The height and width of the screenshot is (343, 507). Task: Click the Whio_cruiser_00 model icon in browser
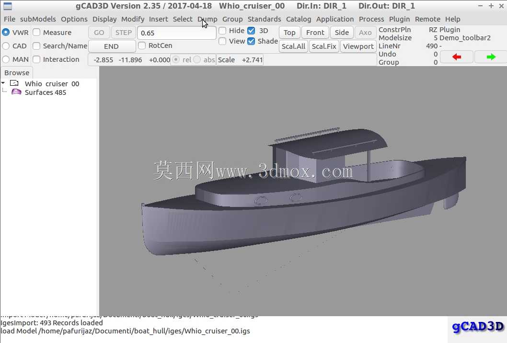pos(14,83)
